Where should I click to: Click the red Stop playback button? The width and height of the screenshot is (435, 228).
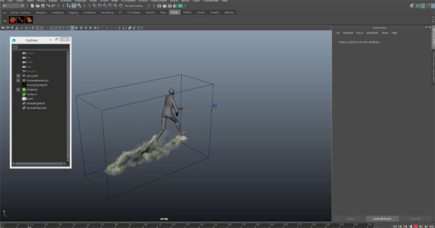tap(416, 226)
